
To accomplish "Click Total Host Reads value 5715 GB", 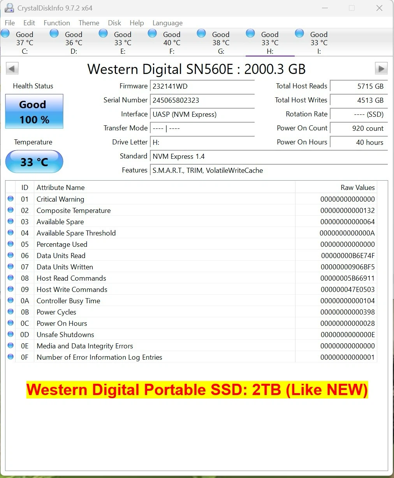I will point(359,86).
